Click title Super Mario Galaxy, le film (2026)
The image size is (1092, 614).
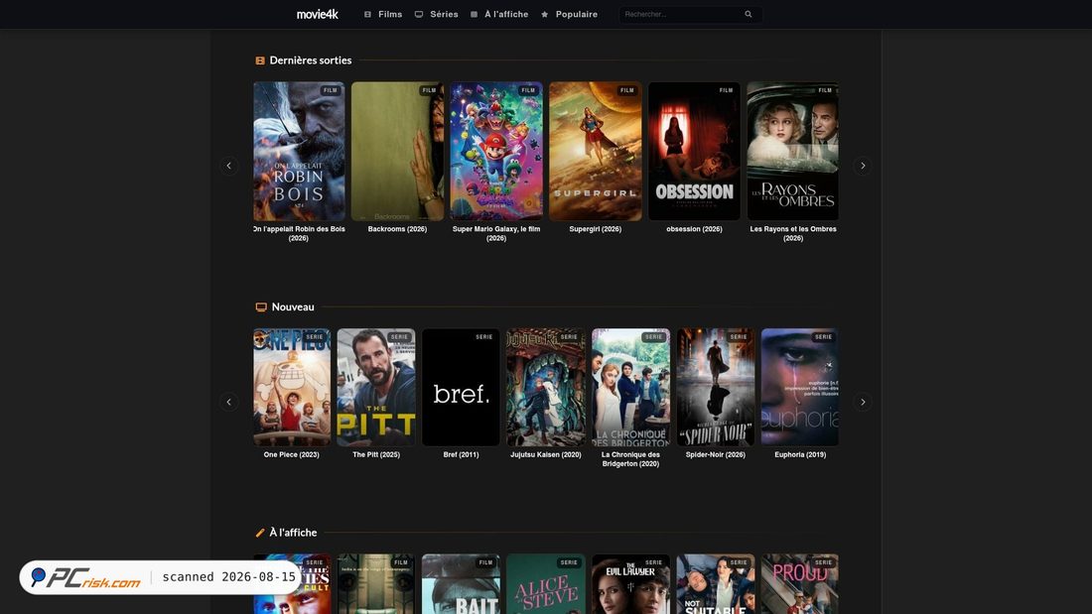(495, 233)
